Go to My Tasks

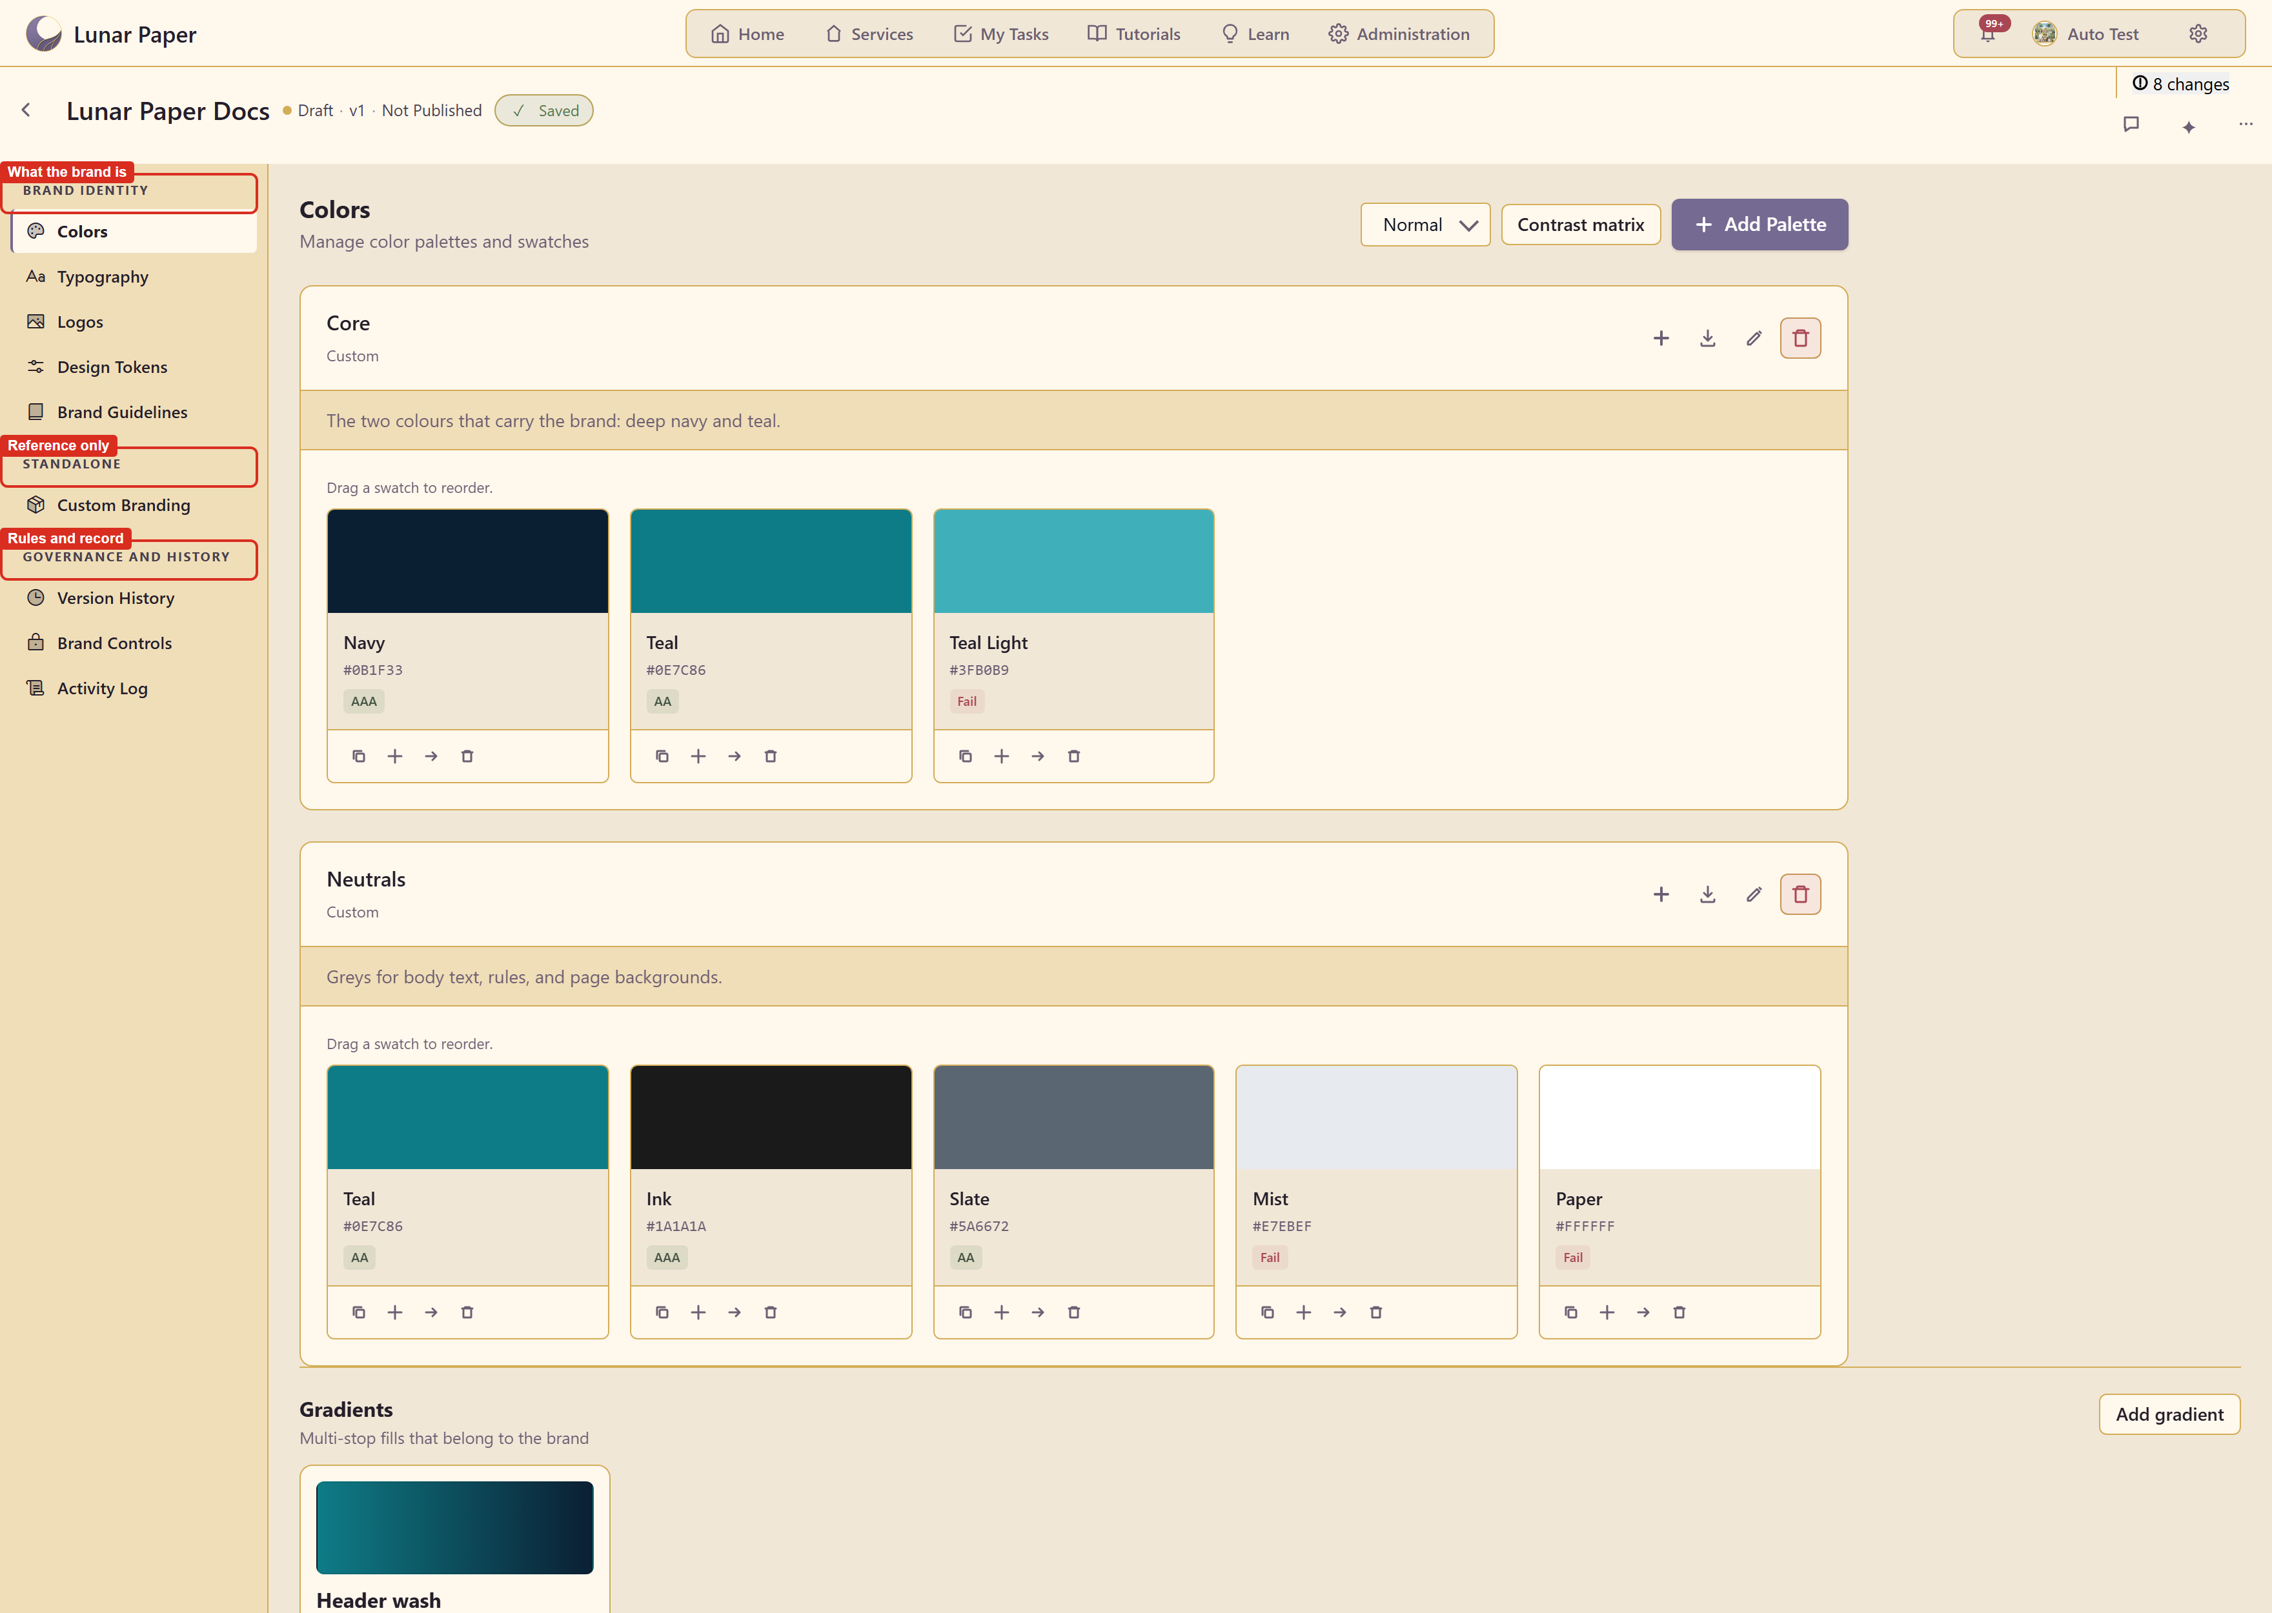coord(1001,34)
